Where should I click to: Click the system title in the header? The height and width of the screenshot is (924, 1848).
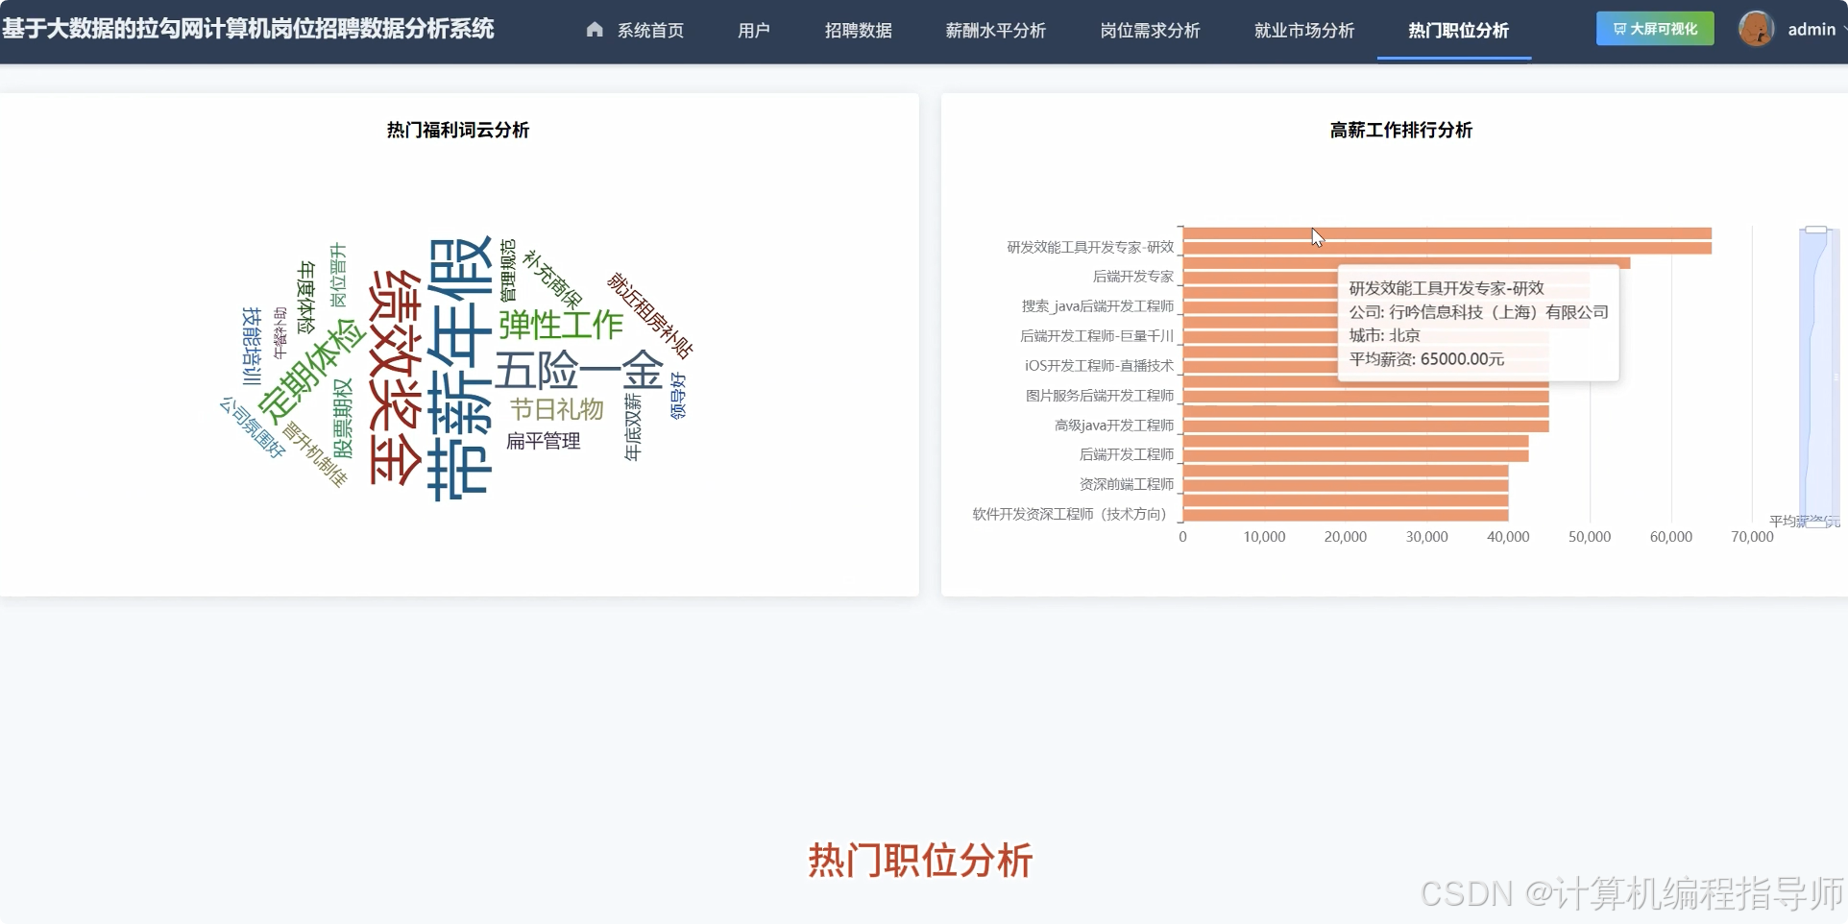pos(248,29)
